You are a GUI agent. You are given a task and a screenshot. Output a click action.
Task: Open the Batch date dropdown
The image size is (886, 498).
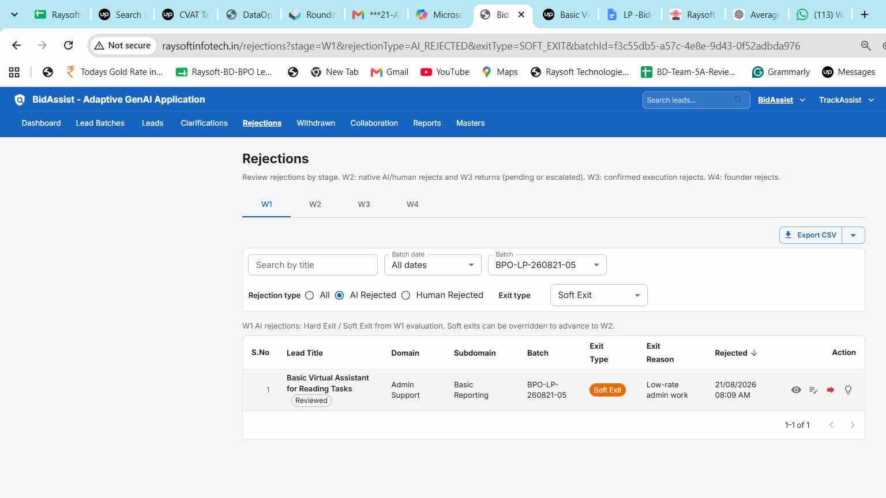tap(433, 265)
